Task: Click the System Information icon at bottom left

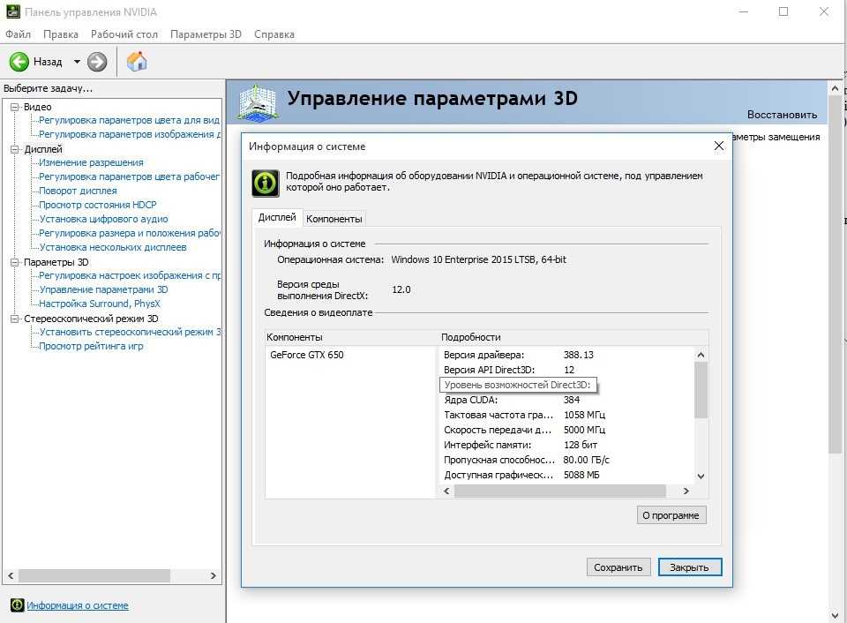Action: (16, 605)
